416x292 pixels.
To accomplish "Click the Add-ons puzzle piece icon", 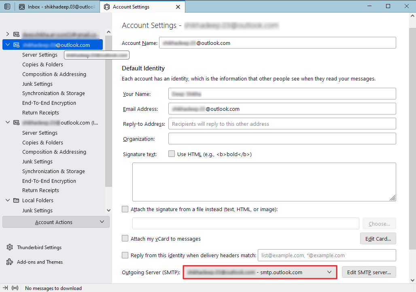I will point(10,262).
